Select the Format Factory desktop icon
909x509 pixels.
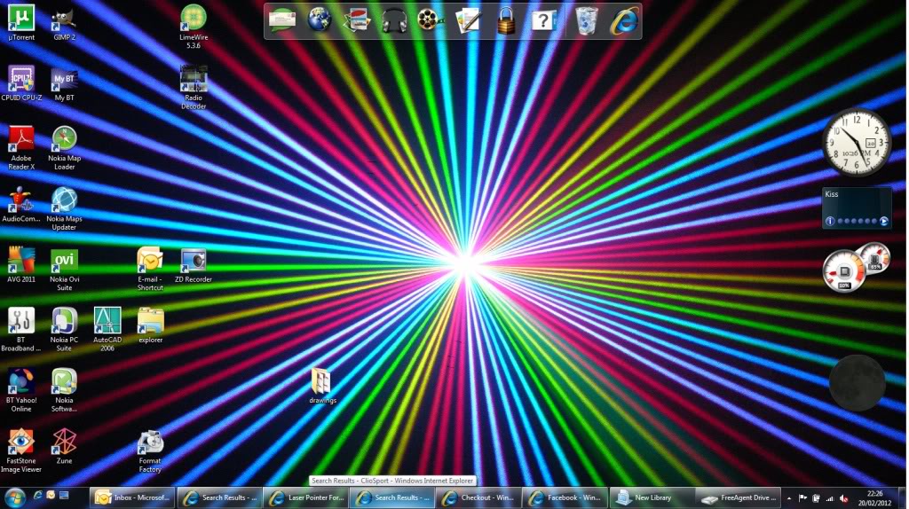(150, 442)
